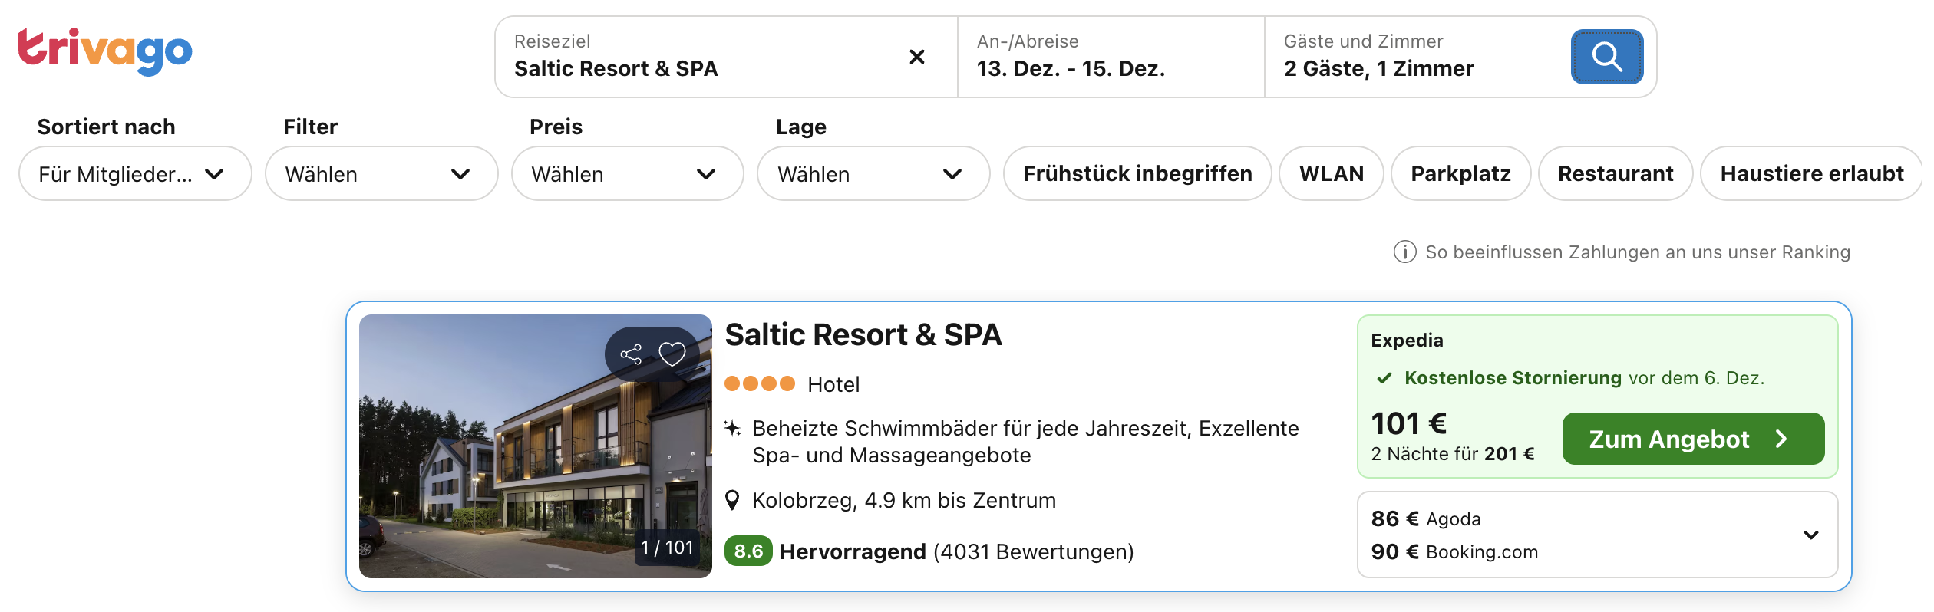Show more deals with the chevron on deal list

point(1811,535)
